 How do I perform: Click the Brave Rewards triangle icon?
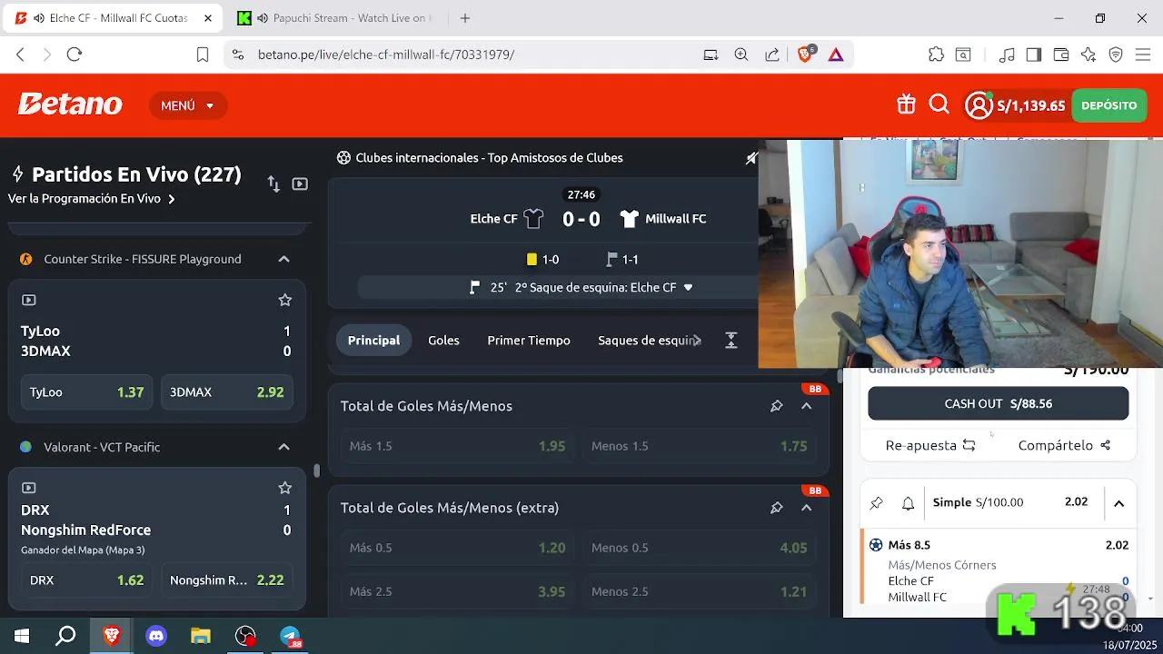click(836, 54)
